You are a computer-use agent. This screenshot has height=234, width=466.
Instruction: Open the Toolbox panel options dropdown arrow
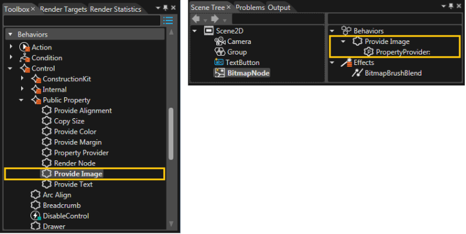coord(158,8)
